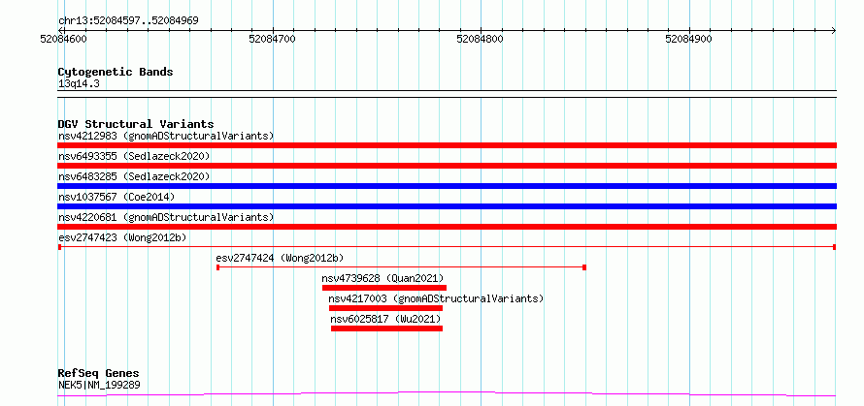Open variant label nsv4220681 (gnomADStructuralVariants)

click(166, 217)
